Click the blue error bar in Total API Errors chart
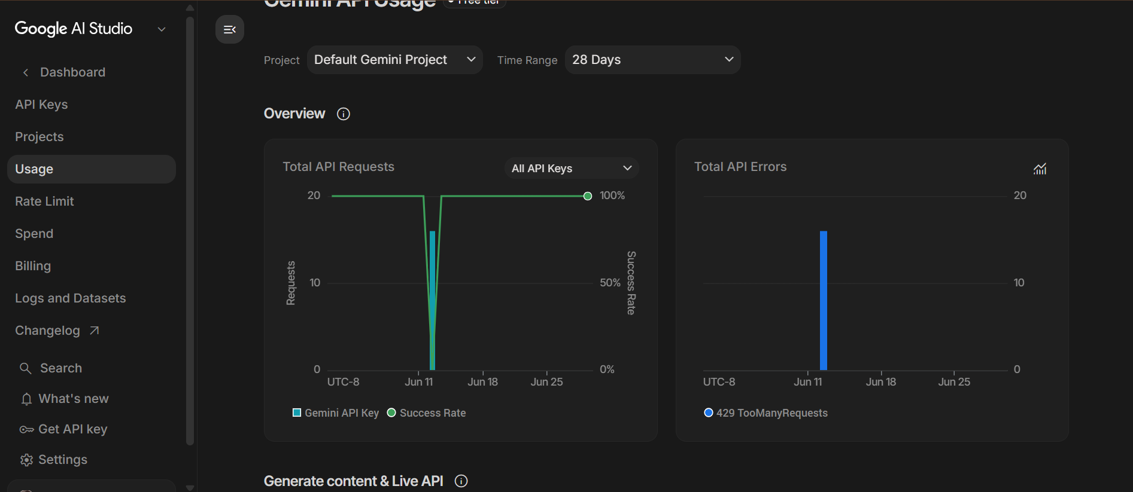Screen dimensions: 1133x492 click(x=824, y=300)
